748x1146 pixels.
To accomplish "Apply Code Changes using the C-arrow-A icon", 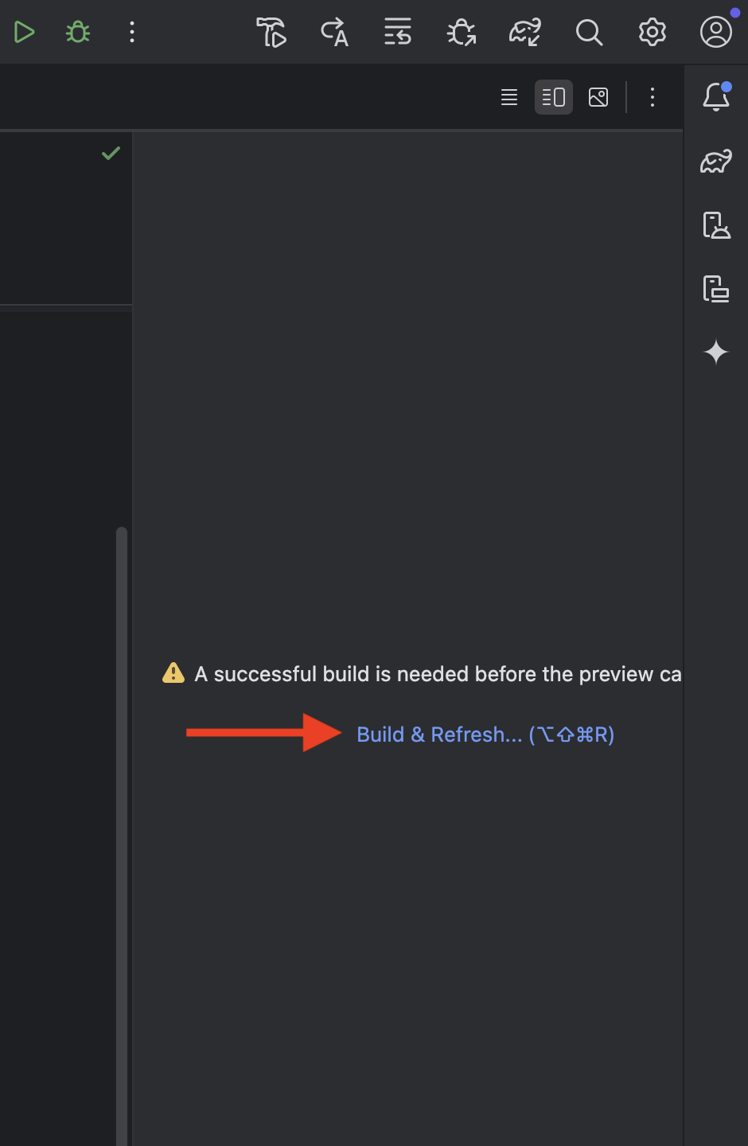I will (x=335, y=33).
